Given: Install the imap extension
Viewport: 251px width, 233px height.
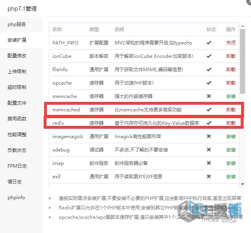Looking at the screenshot, I should click(231, 163).
